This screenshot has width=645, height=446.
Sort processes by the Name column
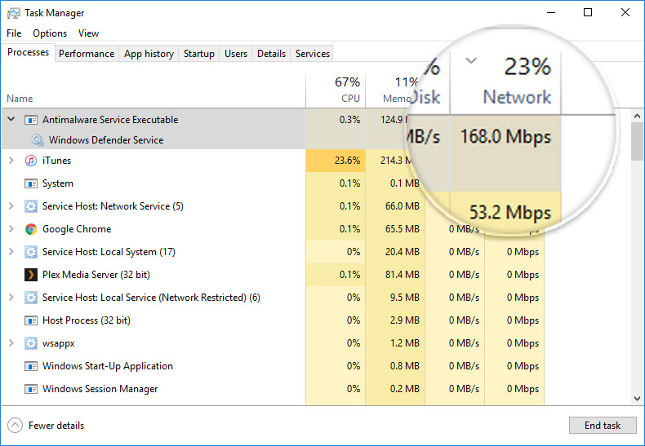pos(153,91)
